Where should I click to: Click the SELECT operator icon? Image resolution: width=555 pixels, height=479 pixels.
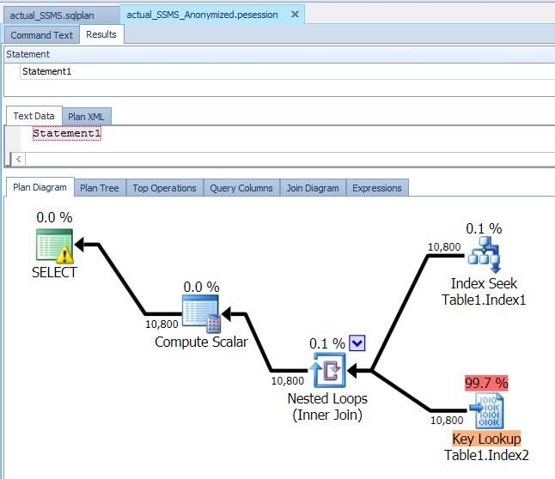point(55,246)
